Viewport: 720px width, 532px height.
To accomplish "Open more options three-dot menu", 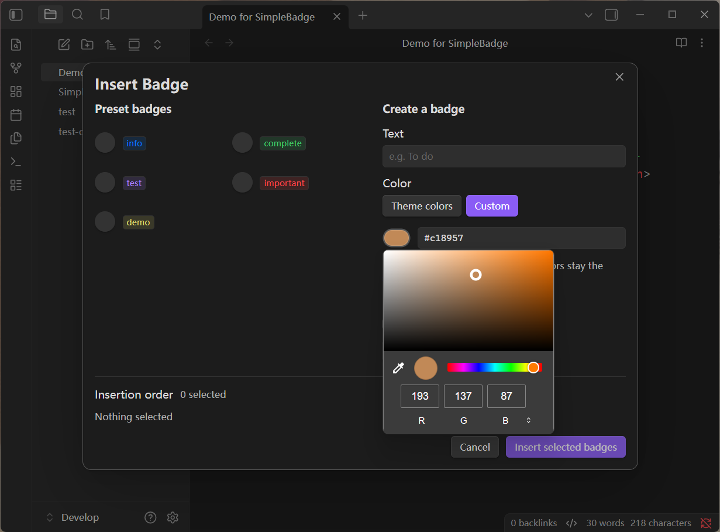I will click(702, 43).
